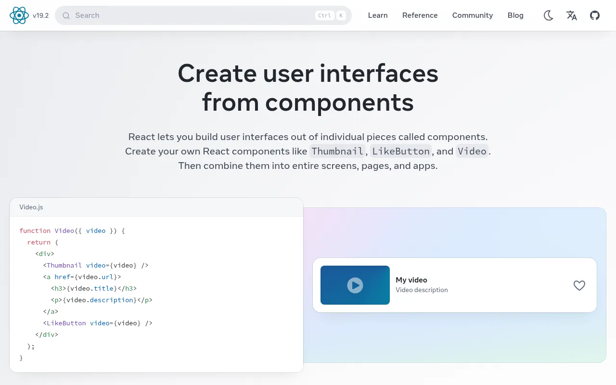Click the "<h3>{video.title}</h3>" code line
The width and height of the screenshot is (616, 385).
[94, 288]
